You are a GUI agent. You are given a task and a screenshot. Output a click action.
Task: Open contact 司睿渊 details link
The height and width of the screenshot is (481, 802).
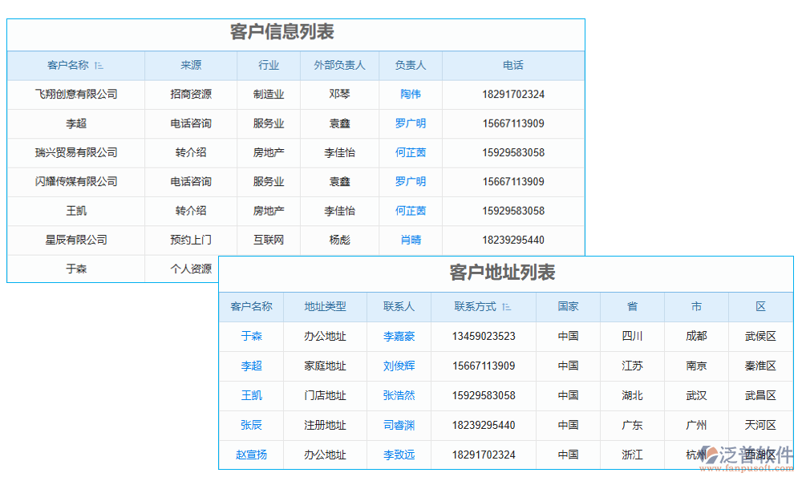coord(398,425)
